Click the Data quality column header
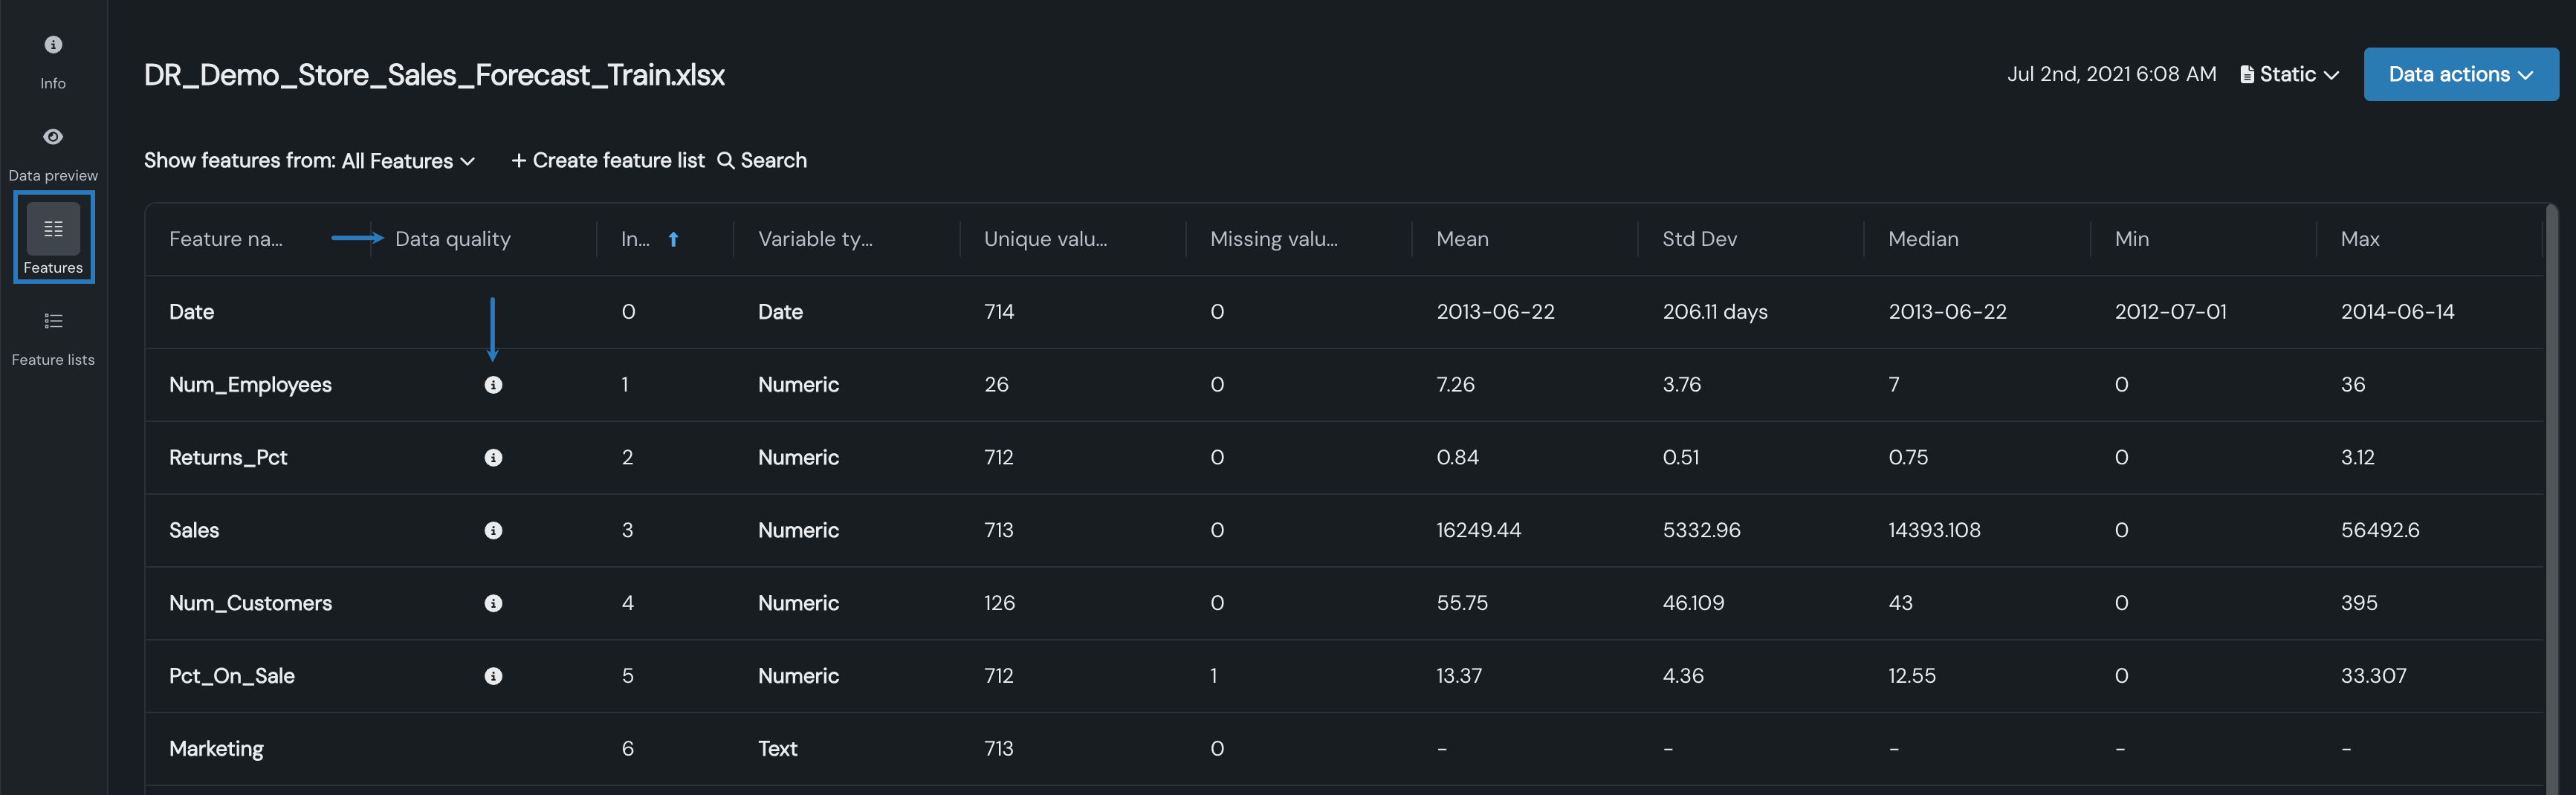Image resolution: width=2576 pixels, height=795 pixels. pyautogui.click(x=452, y=239)
